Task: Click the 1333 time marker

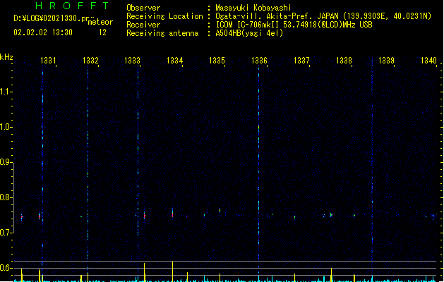Action: point(132,60)
